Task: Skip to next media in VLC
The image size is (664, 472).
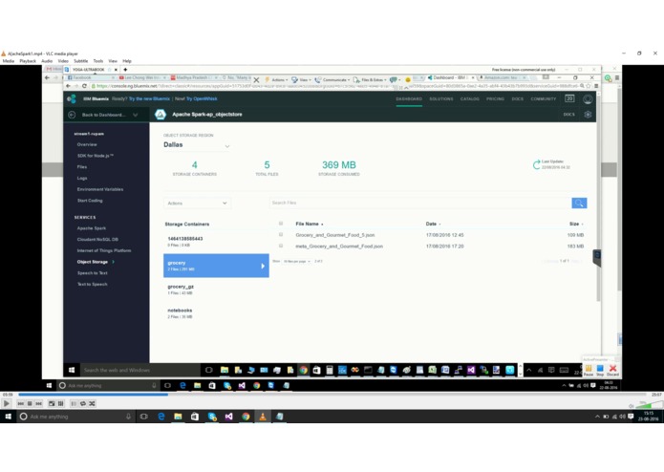Action: (x=38, y=403)
